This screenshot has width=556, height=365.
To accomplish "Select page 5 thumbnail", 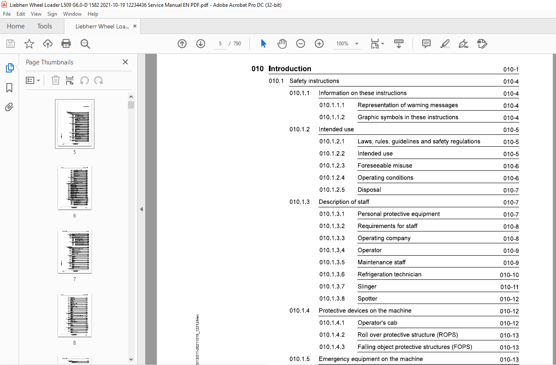I will tap(75, 124).
